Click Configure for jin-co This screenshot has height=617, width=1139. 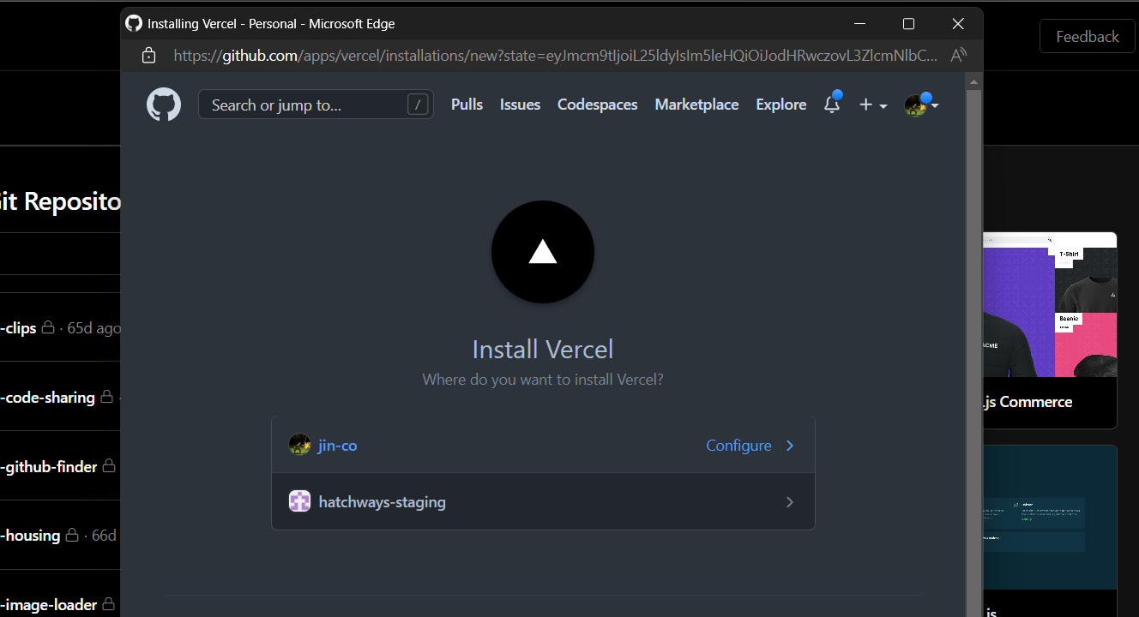tap(738, 446)
